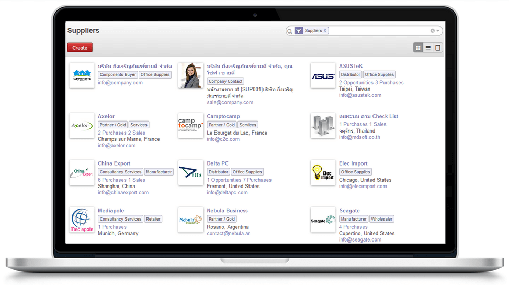
Task: Click Elec Import Office Supplies tag
Action: tap(355, 172)
